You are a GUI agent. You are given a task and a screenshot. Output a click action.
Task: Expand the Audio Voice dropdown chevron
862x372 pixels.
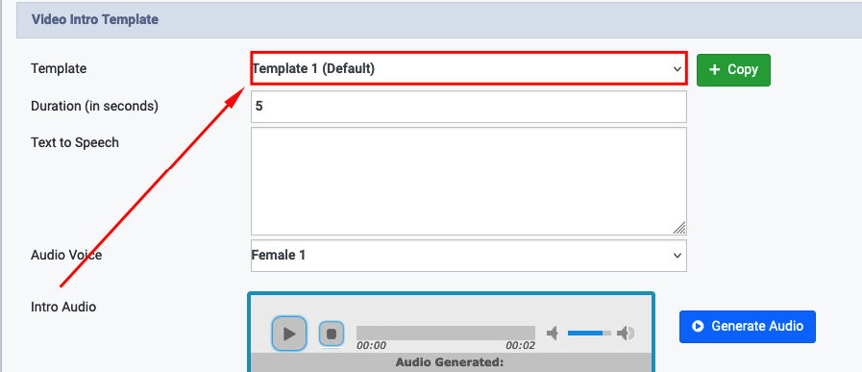tap(677, 256)
